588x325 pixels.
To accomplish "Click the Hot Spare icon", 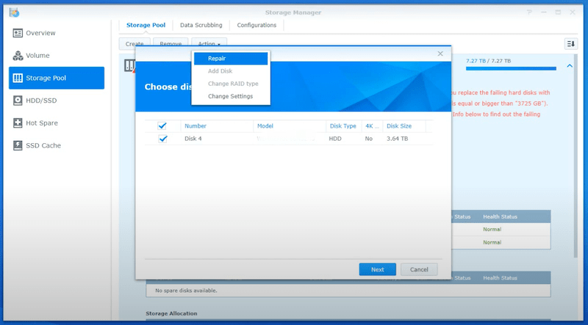I will pos(18,123).
